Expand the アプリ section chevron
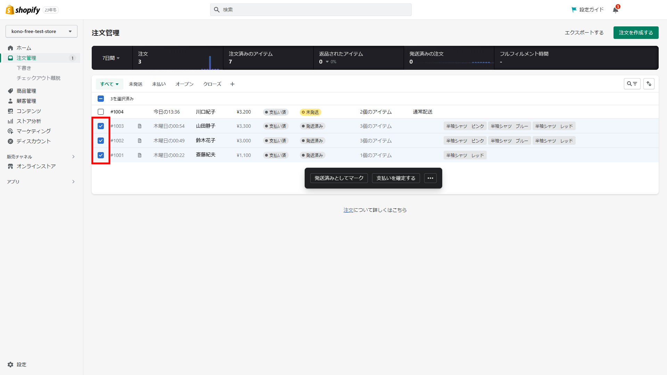The height and width of the screenshot is (375, 667). coord(73,182)
